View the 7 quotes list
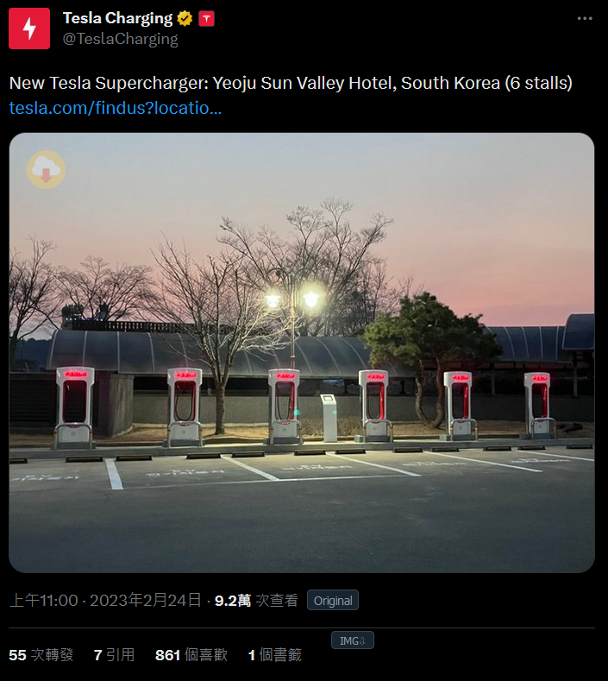 [x=114, y=655]
